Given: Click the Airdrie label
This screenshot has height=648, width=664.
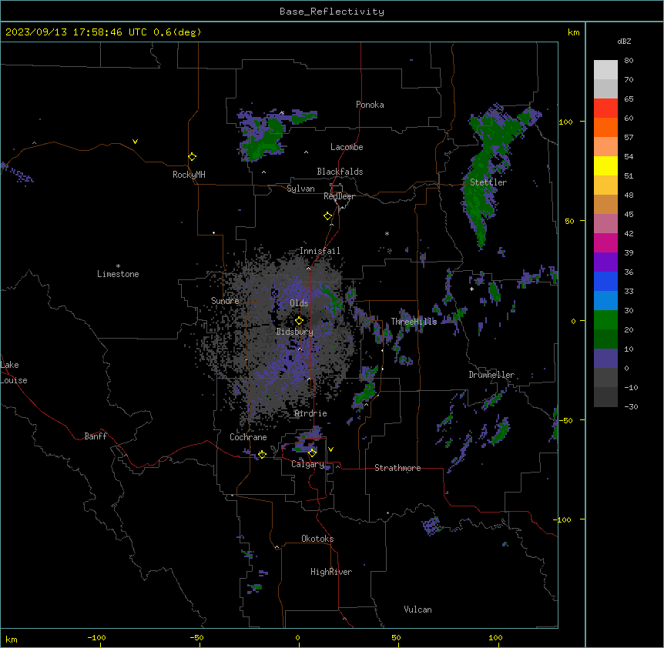Looking at the screenshot, I should [x=310, y=413].
